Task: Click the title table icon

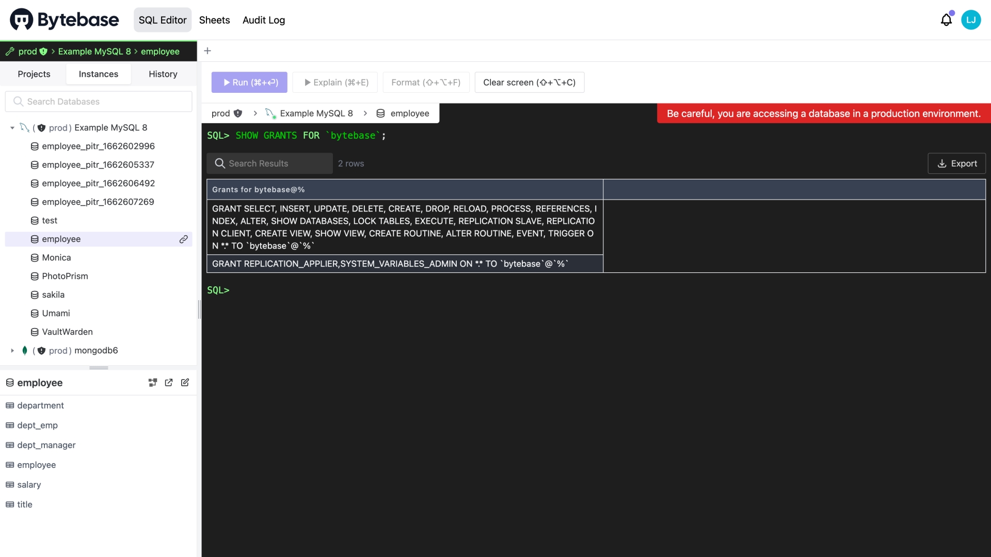Action: pos(10,505)
